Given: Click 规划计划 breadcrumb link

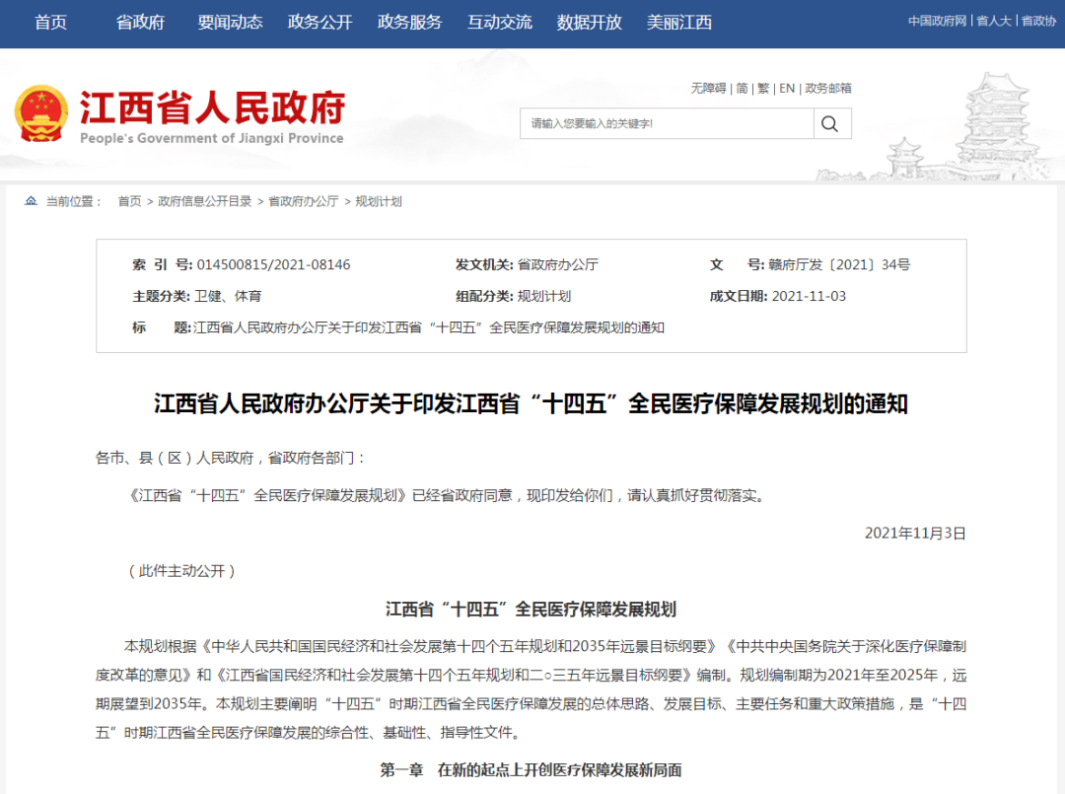Looking at the screenshot, I should [x=379, y=201].
